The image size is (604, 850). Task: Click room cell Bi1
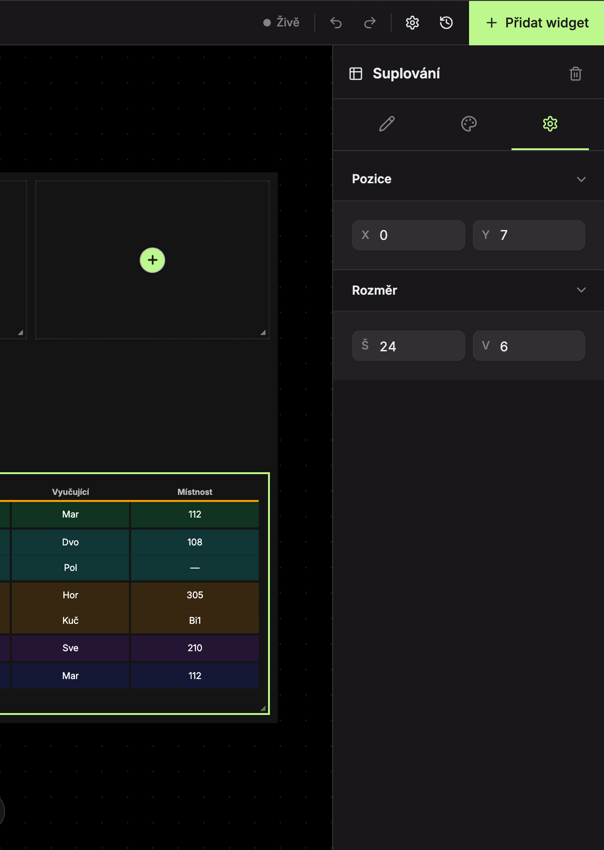coord(195,620)
